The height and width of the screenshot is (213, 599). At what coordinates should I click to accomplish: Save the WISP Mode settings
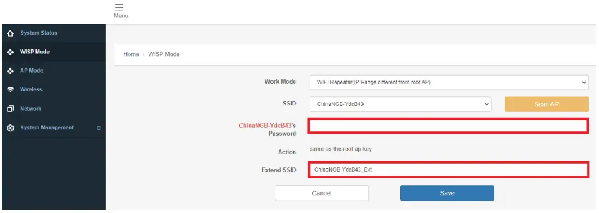[x=447, y=193]
